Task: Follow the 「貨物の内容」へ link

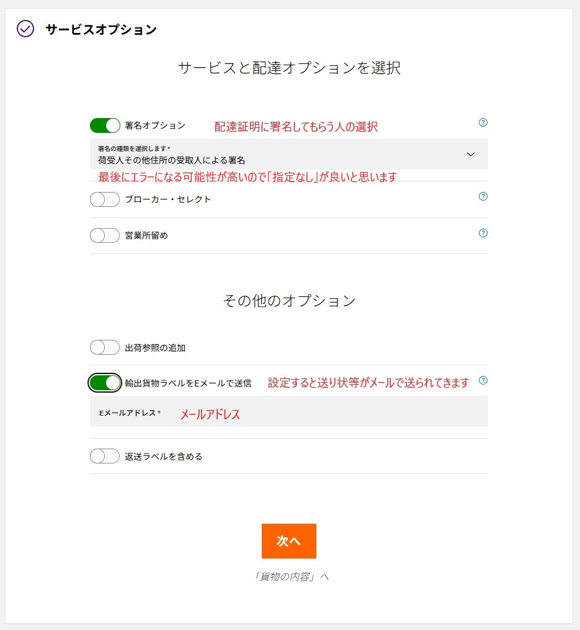Action: pyautogui.click(x=289, y=577)
